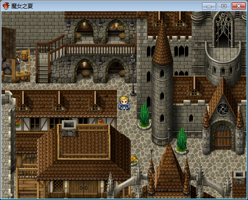Image resolution: width=248 pixels, height=200 pixels.
Task: Click the 魔女之夏 window title text
Action: coord(22,6)
